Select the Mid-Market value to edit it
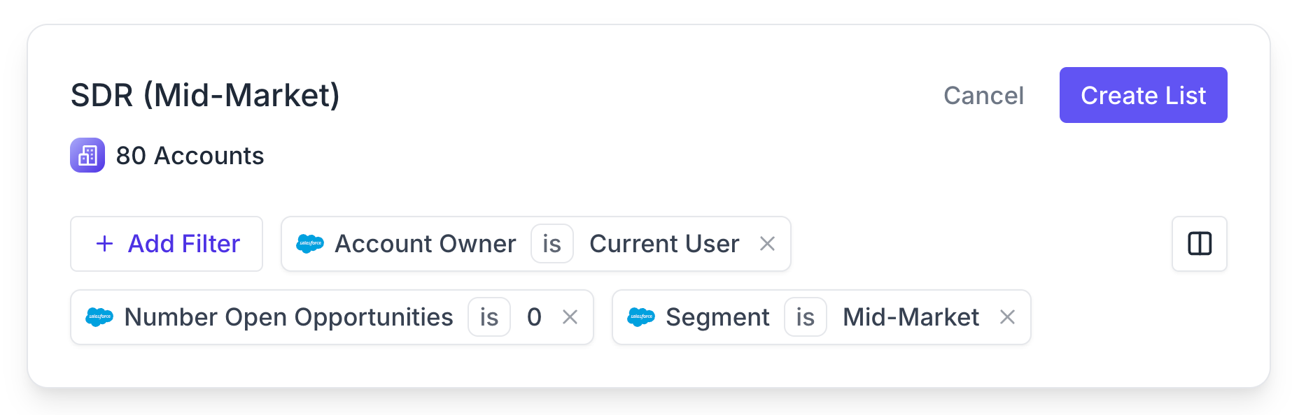Viewport: 1292px width, 415px height. coord(910,317)
